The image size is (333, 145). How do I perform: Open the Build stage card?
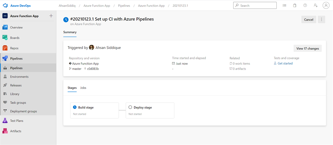pyautogui.click(x=94, y=110)
